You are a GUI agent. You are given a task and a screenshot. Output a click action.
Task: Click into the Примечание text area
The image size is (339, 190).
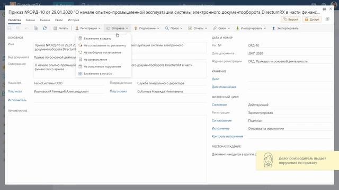click(107, 149)
